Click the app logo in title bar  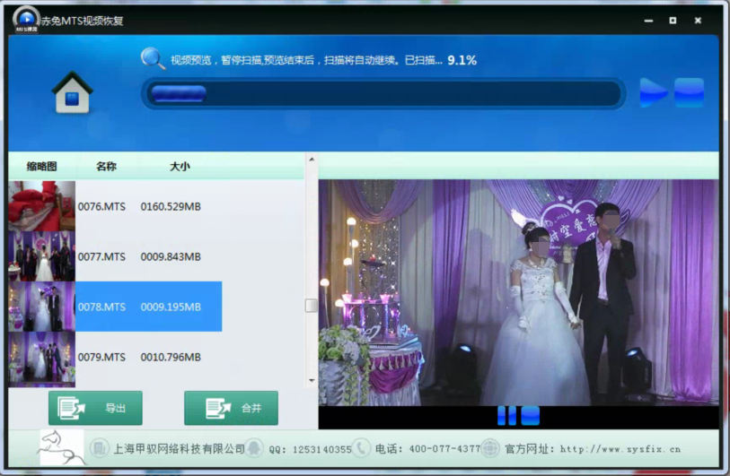(26, 20)
